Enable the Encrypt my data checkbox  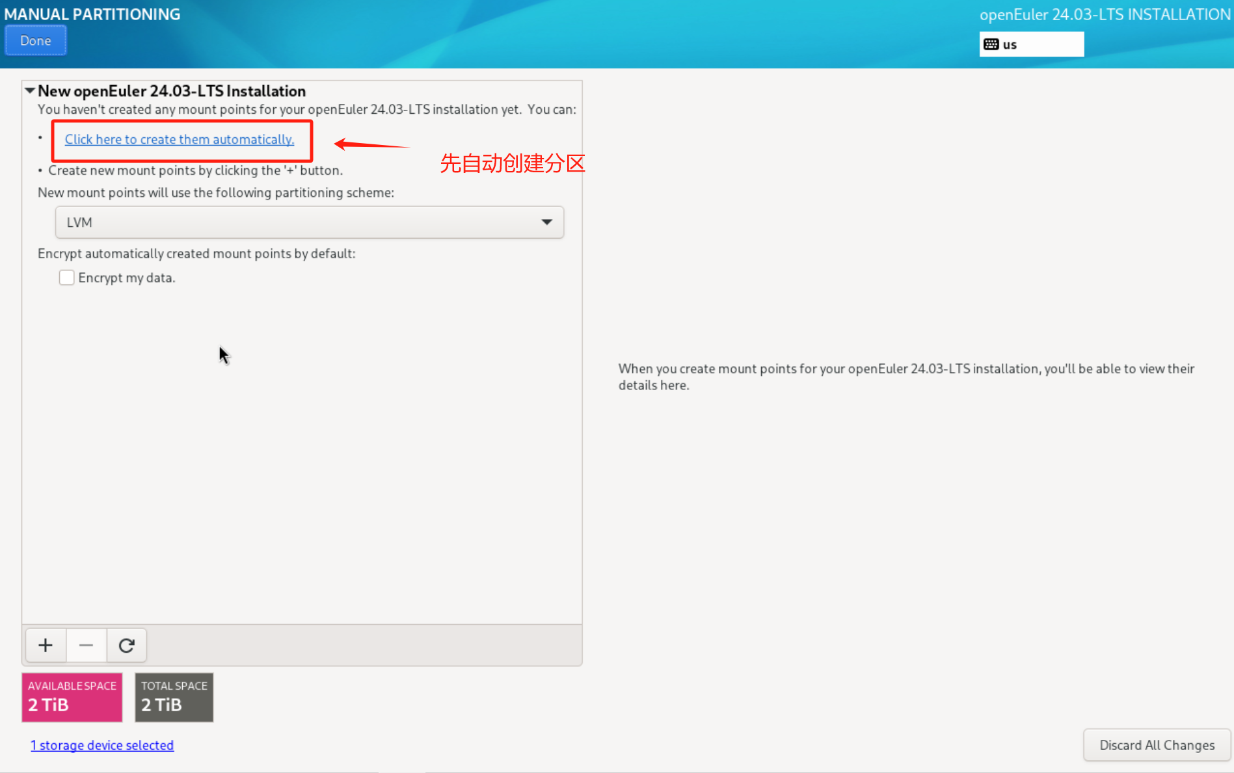pyautogui.click(x=66, y=278)
